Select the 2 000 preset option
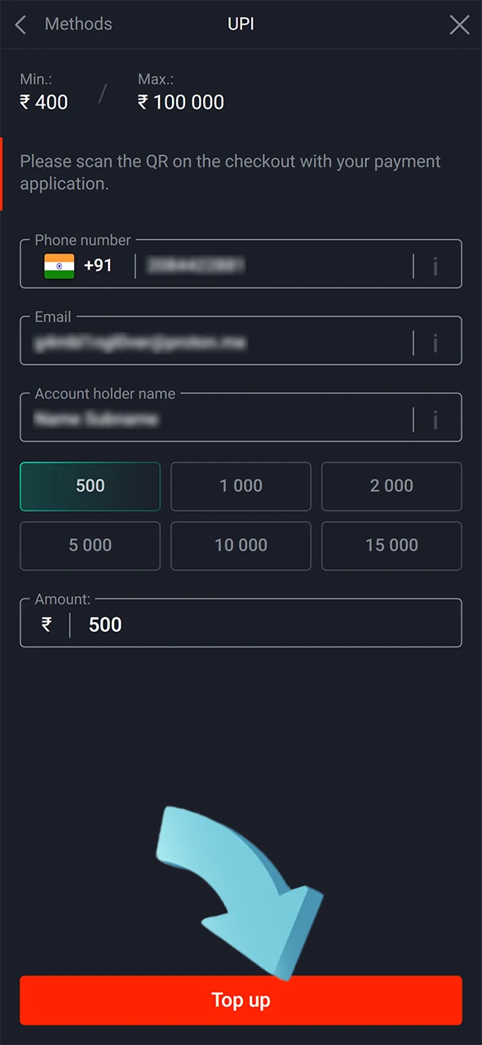The image size is (482, 1045). click(391, 486)
